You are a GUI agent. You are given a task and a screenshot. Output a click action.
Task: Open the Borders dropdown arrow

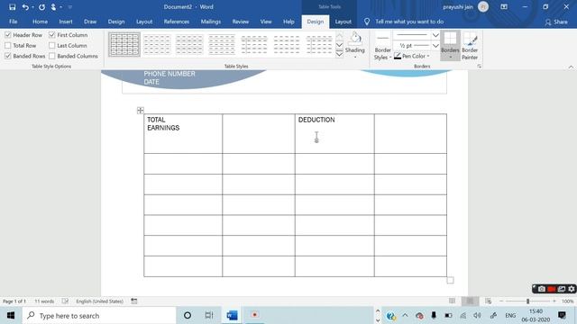[x=450, y=58]
